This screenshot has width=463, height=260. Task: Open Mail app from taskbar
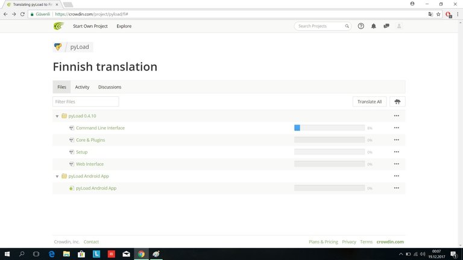(x=126, y=254)
